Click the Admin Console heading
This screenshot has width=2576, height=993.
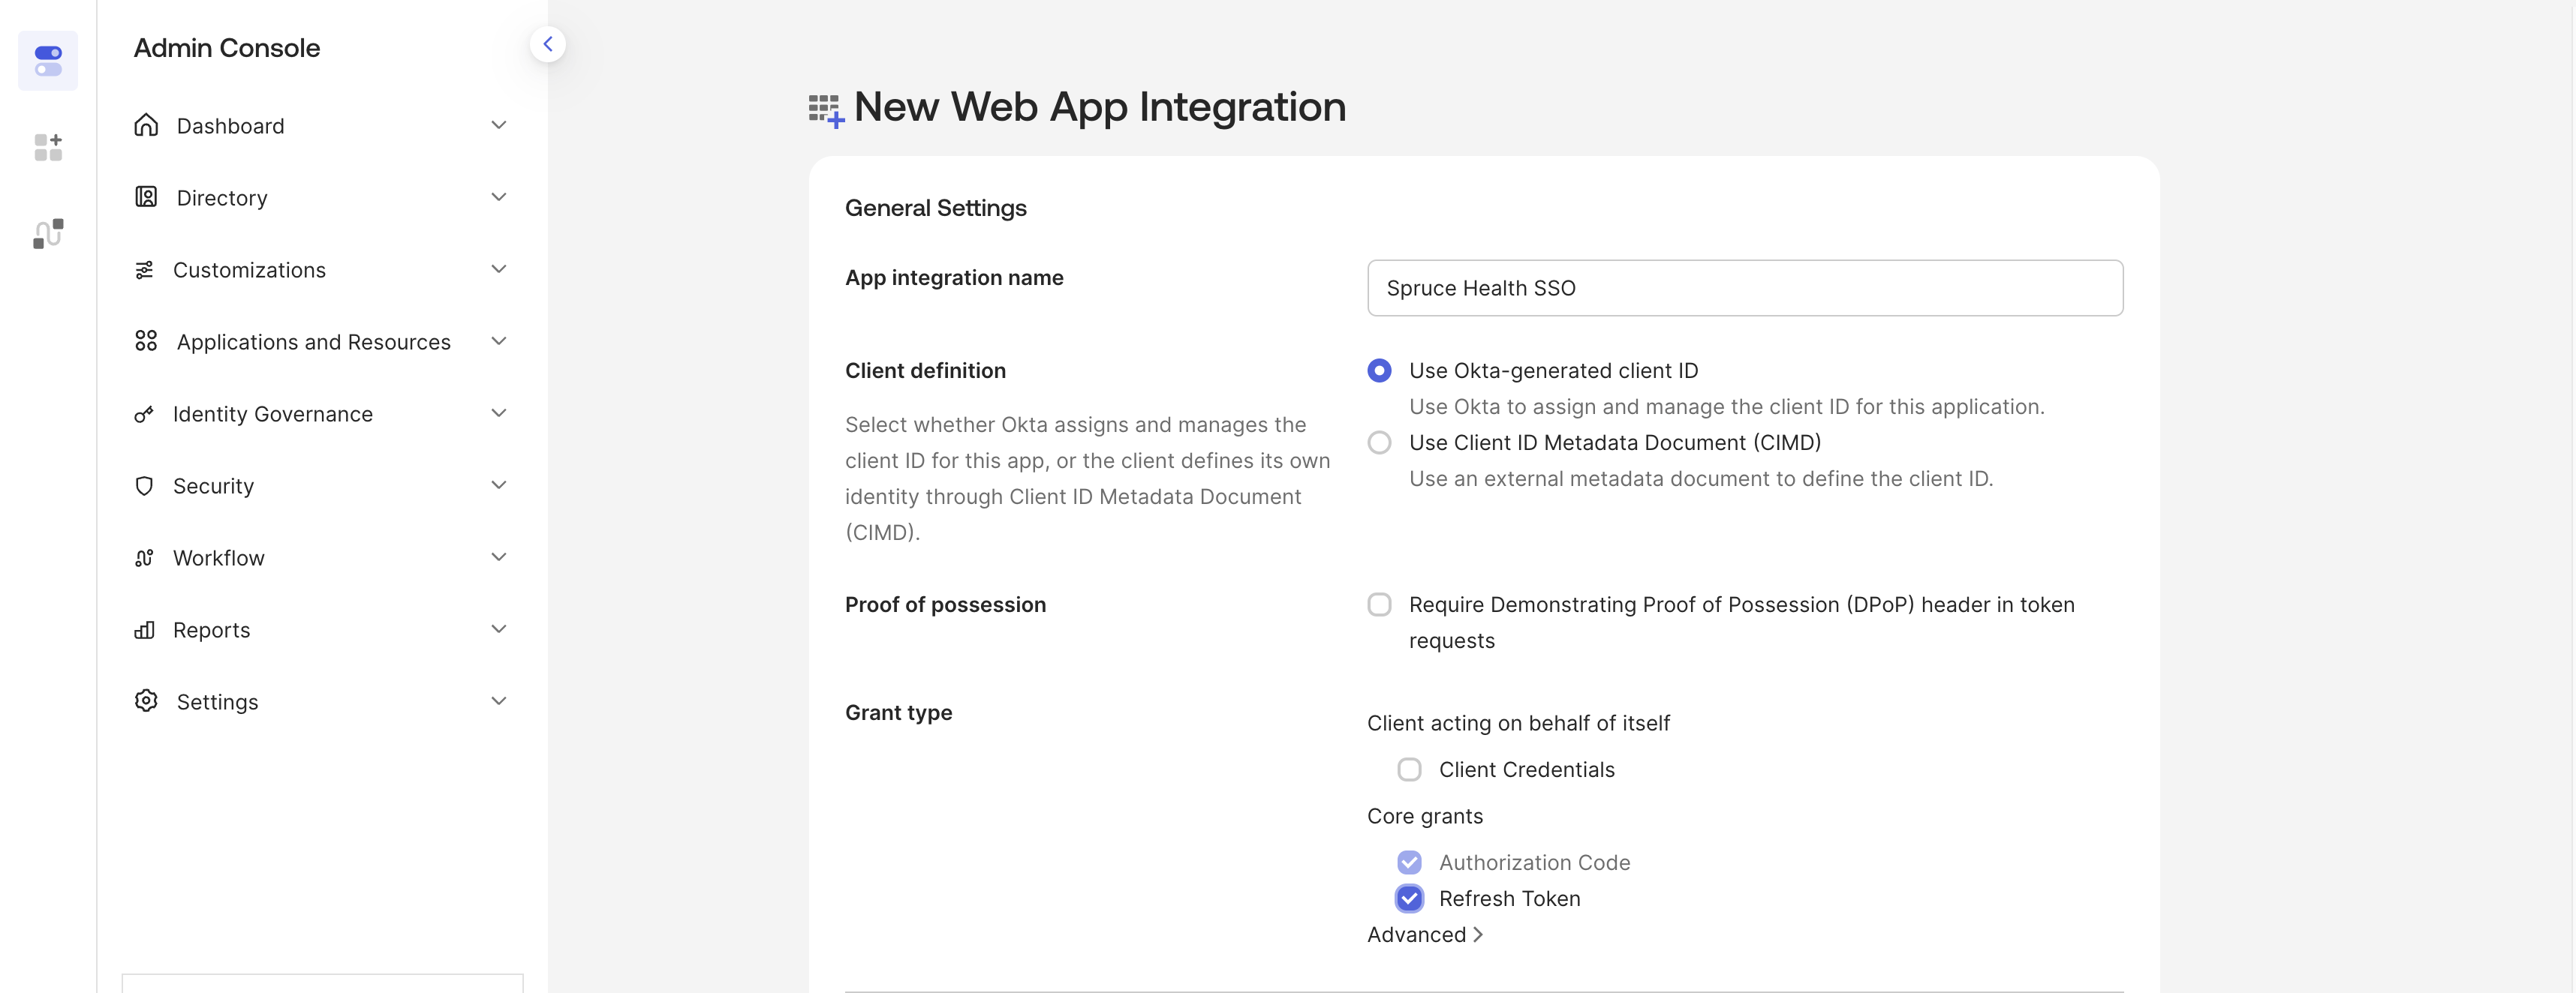tap(227, 48)
